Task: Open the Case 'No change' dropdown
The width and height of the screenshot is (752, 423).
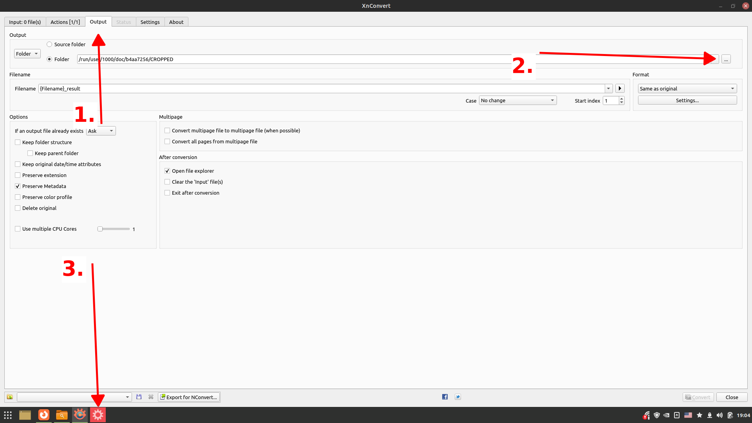Action: [x=517, y=100]
